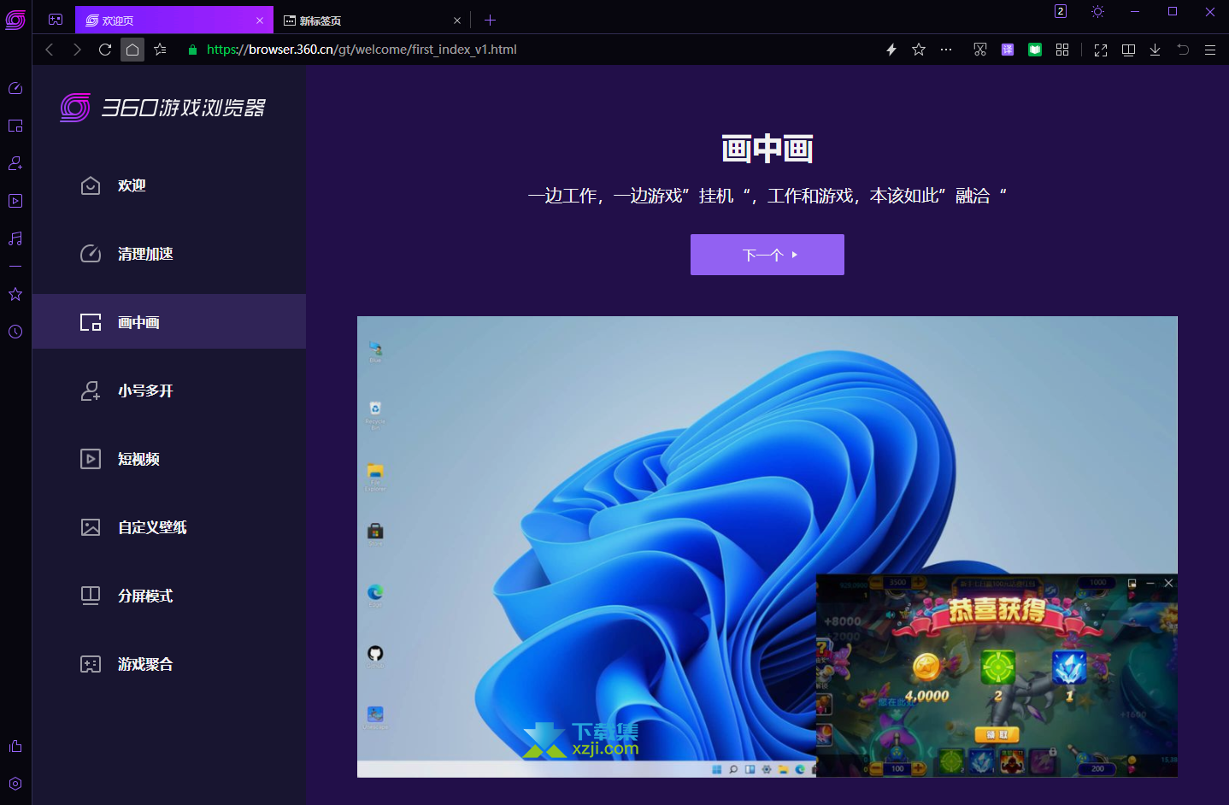Select 欢迎 in the sidebar menu

click(x=169, y=185)
